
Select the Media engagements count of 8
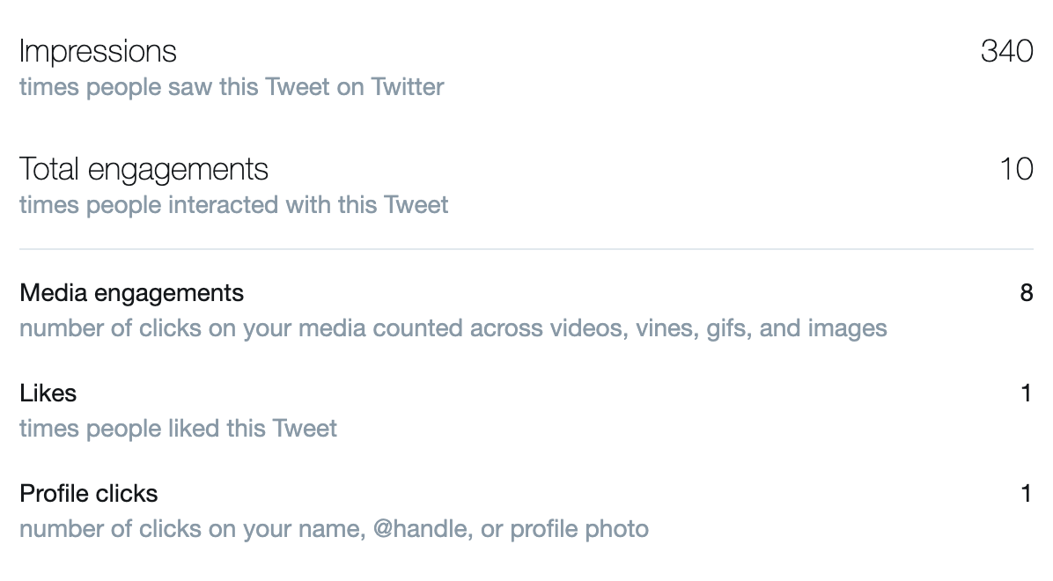click(1026, 292)
